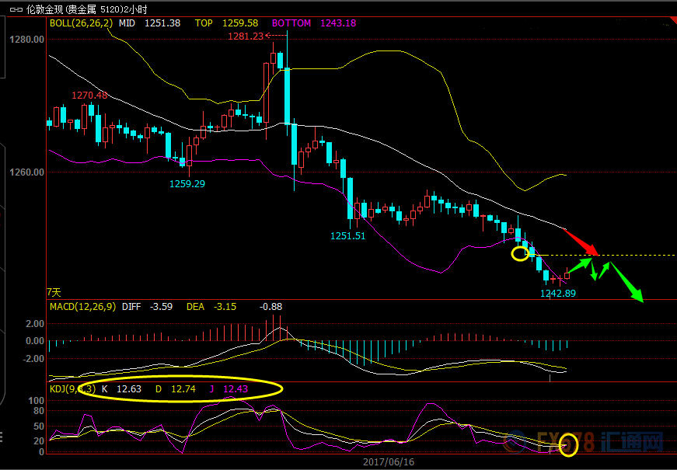The height and width of the screenshot is (470, 677).
Task: Click the 1259.29 swing low label
Action: [x=187, y=184]
